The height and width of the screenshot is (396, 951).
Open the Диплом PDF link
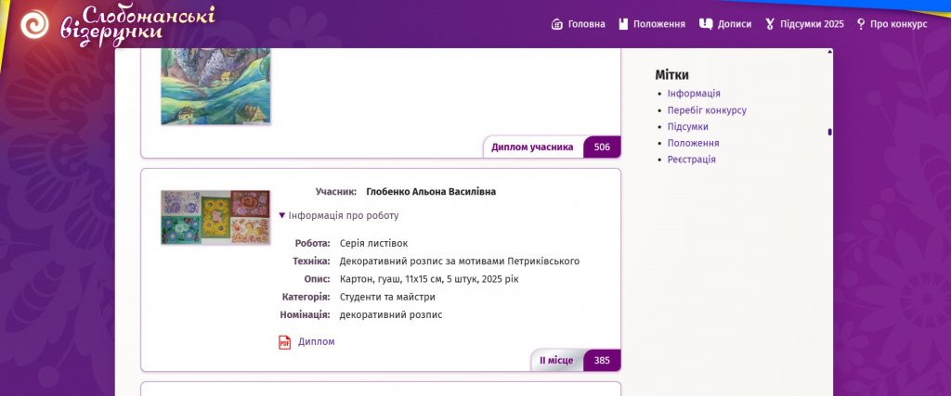click(316, 342)
